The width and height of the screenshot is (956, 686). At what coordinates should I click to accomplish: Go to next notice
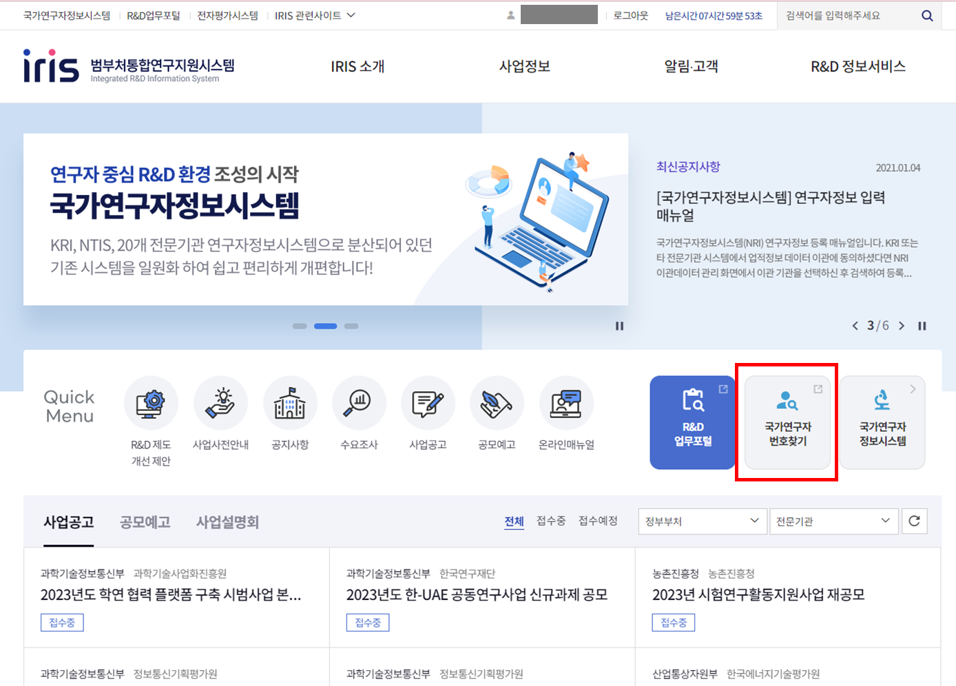pyautogui.click(x=902, y=326)
